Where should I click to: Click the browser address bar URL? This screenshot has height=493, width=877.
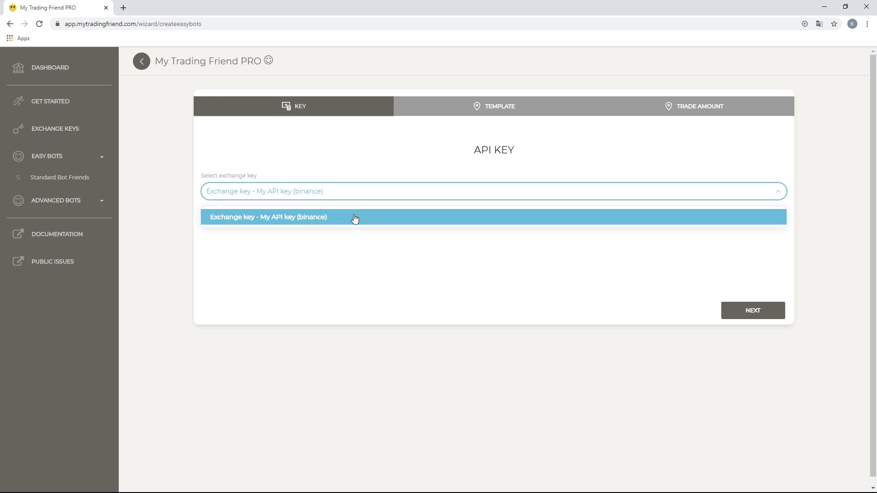coord(133,24)
